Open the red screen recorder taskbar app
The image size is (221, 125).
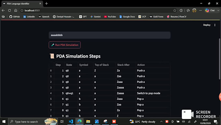(114, 121)
